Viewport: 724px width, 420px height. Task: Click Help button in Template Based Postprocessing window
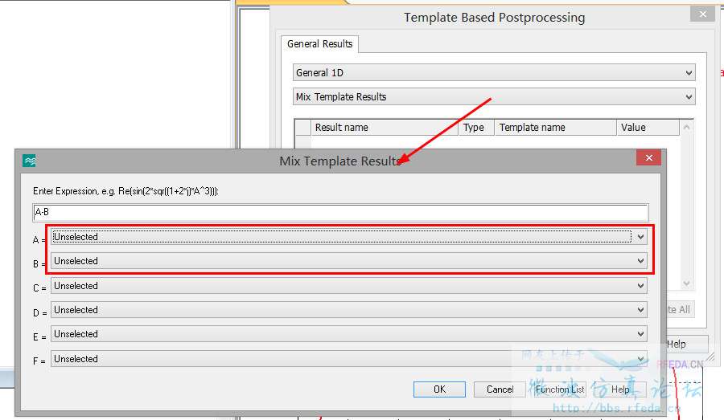687,344
